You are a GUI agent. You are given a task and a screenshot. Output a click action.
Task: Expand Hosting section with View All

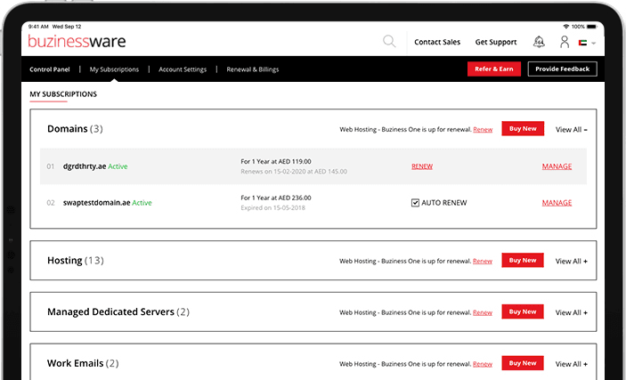[x=571, y=261]
